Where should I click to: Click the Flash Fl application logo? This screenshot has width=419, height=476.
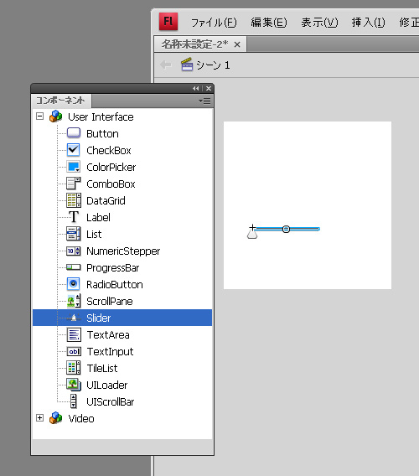coord(168,22)
